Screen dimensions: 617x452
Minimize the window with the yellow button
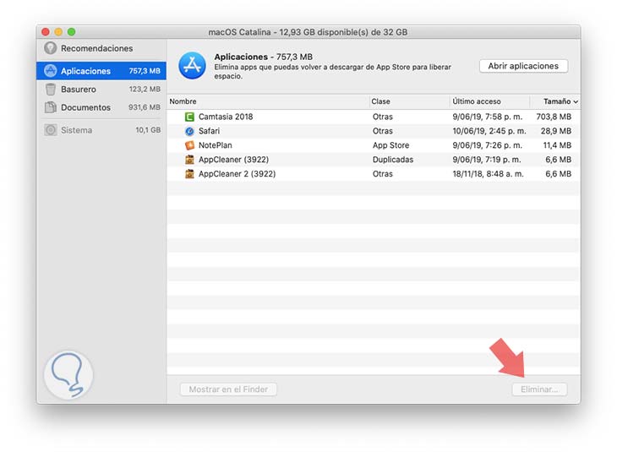(x=58, y=32)
